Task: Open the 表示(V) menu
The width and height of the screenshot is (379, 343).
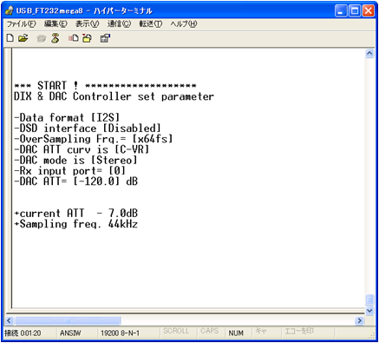Action: pyautogui.click(x=87, y=23)
